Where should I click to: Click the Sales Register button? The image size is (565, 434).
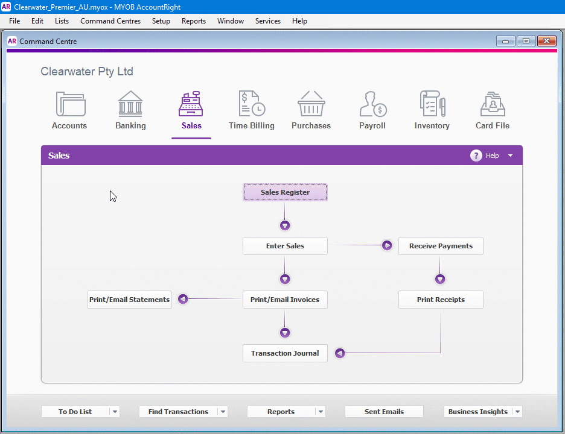tap(285, 192)
